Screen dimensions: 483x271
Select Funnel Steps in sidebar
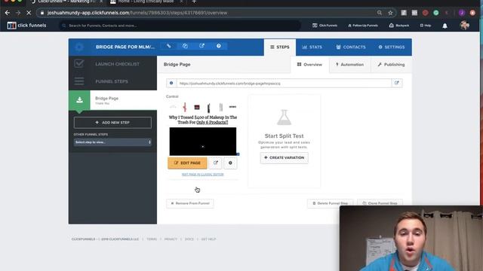pos(112,81)
